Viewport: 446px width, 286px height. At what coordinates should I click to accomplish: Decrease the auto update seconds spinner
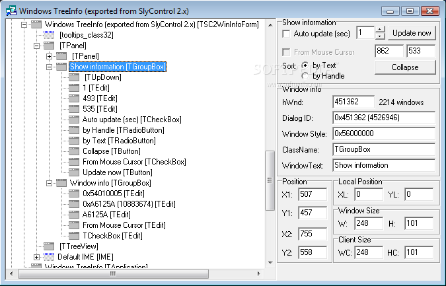coord(380,36)
